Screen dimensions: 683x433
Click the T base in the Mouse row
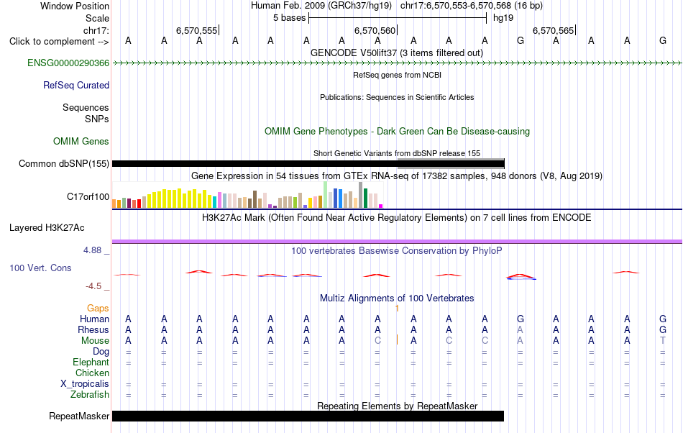coord(663,341)
